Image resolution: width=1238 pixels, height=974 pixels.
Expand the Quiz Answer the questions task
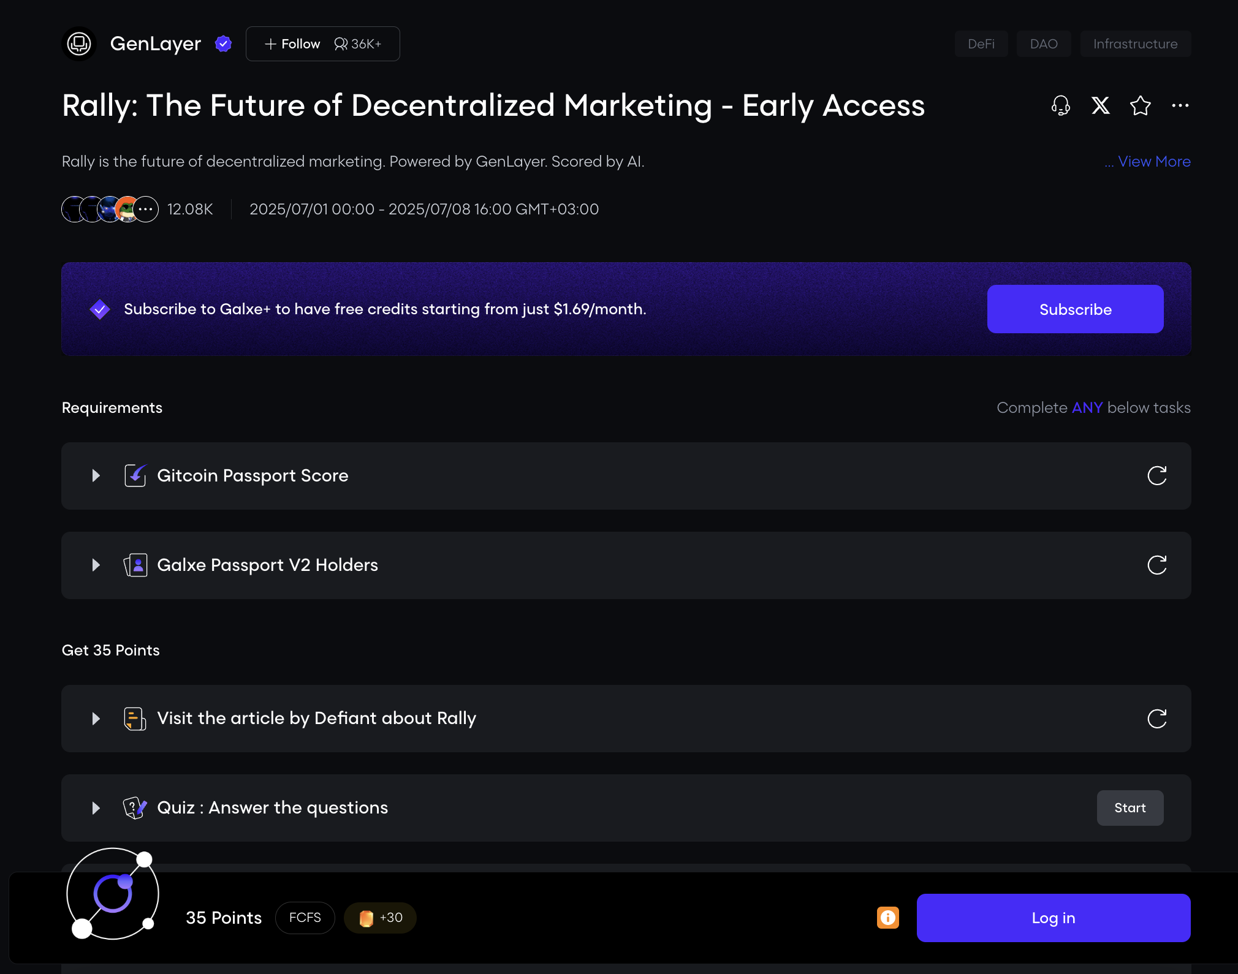click(96, 808)
